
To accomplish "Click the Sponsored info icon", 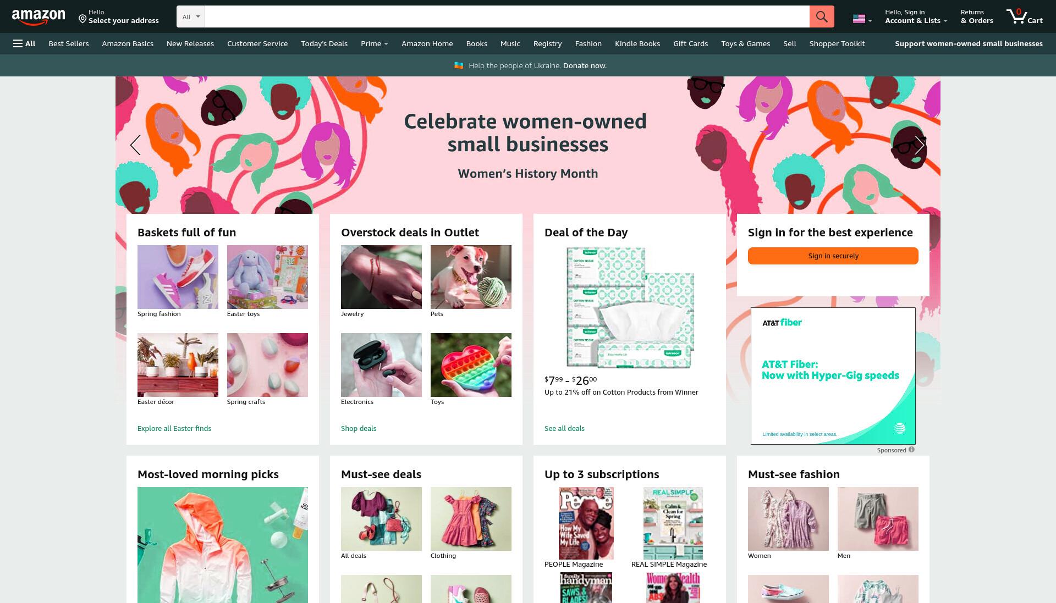I will click(x=911, y=450).
